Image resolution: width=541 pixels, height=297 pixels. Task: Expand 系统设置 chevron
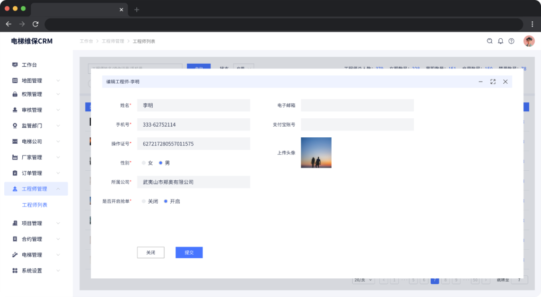(x=58, y=270)
